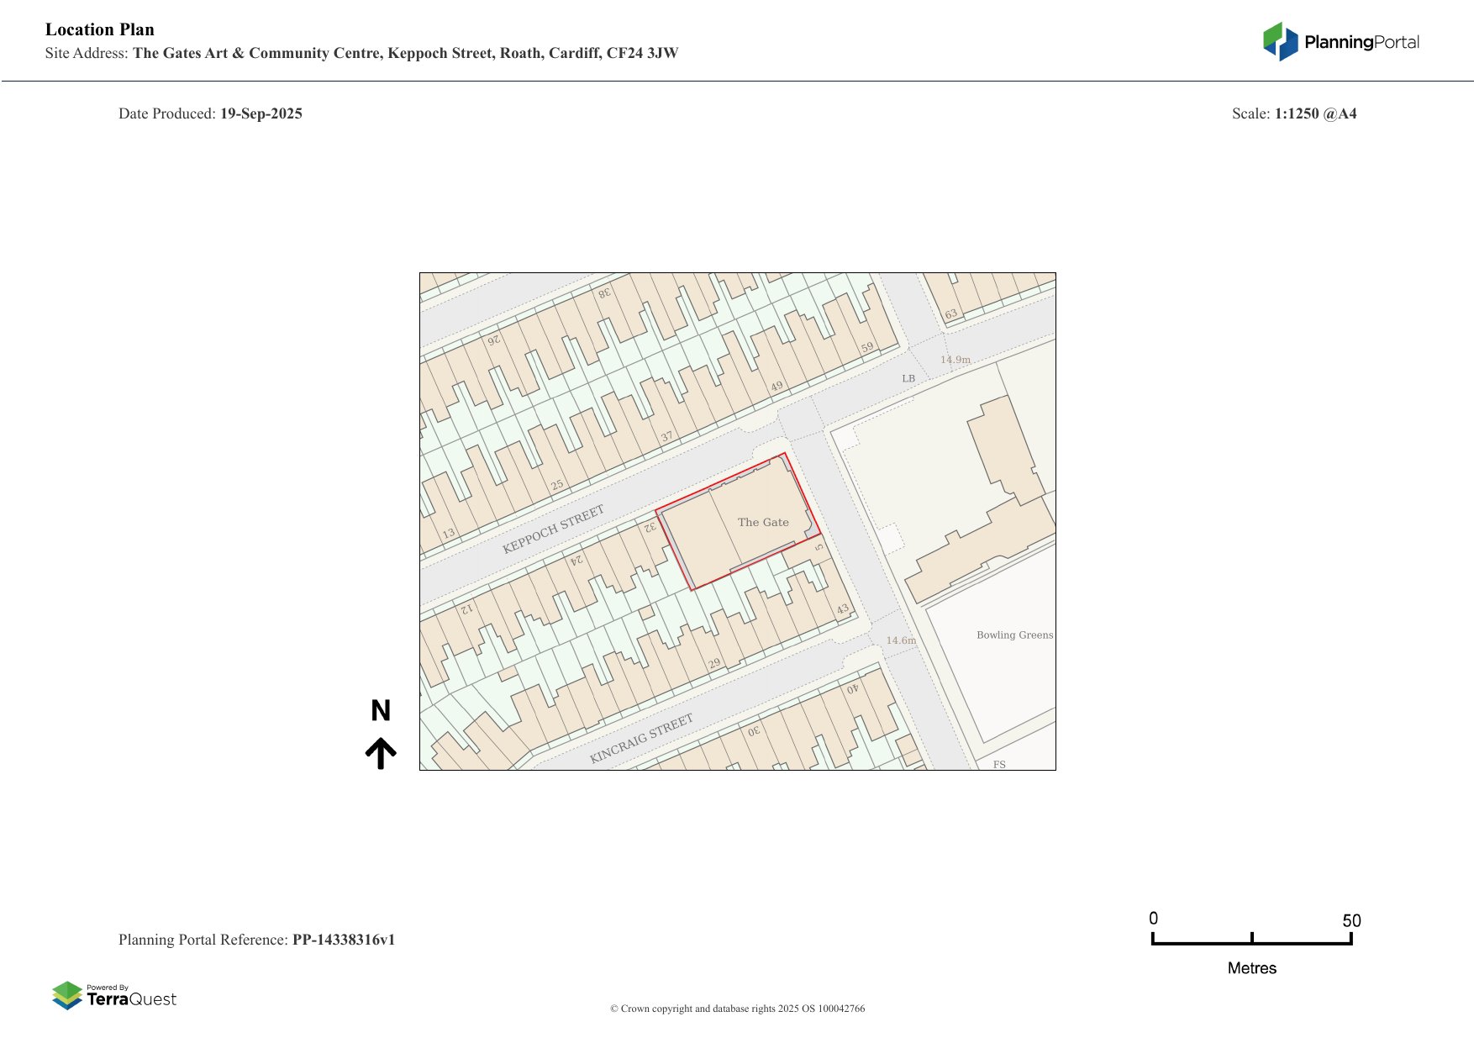Click the 14.6m spot height marker
Viewport: 1474px width, 1043px height.
(x=901, y=640)
